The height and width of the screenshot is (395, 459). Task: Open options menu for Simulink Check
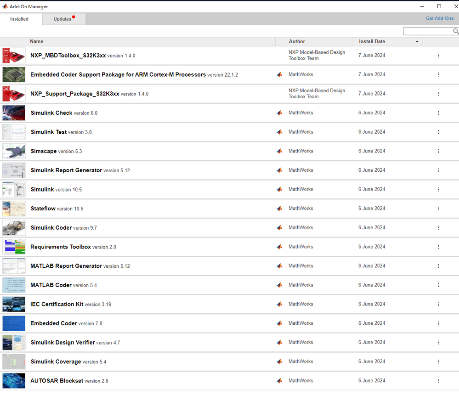click(x=438, y=113)
